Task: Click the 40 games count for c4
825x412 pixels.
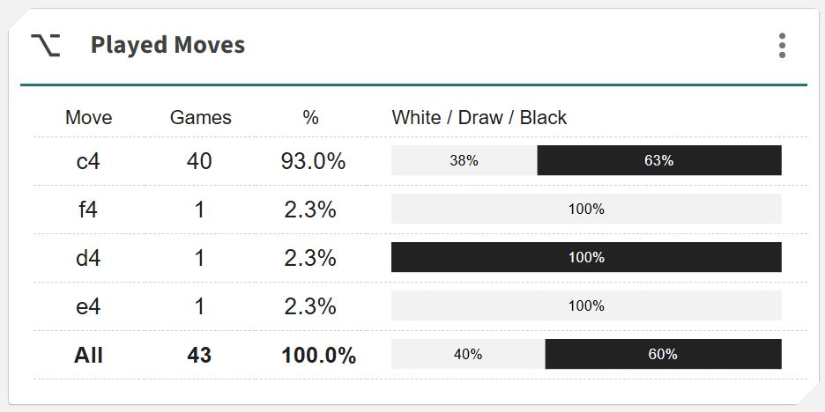Action: pyautogui.click(x=199, y=161)
